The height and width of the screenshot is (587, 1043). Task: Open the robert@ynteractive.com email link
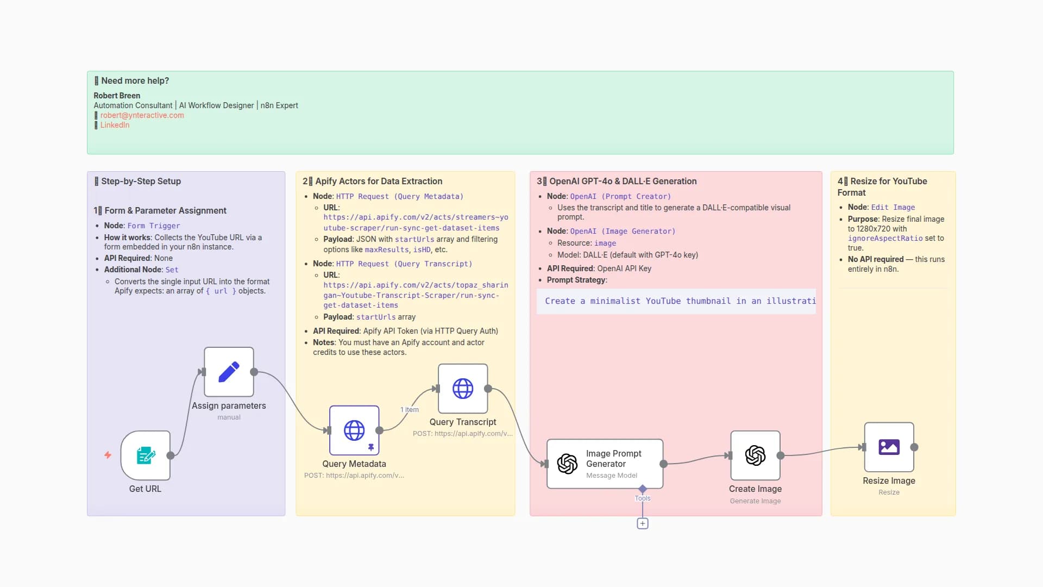click(142, 115)
